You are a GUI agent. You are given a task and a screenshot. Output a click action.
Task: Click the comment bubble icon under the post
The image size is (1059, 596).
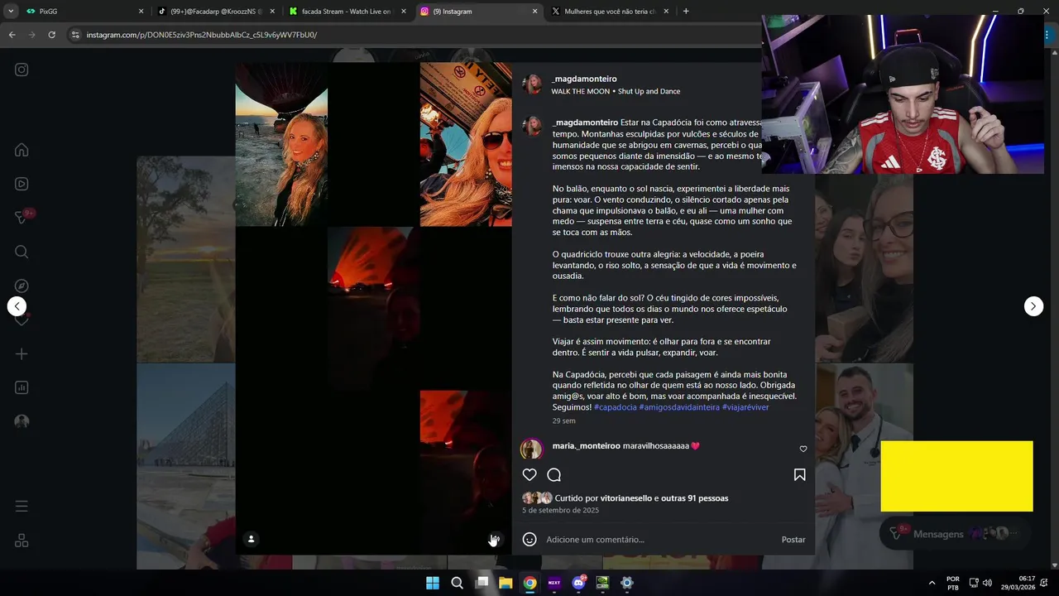tap(554, 474)
